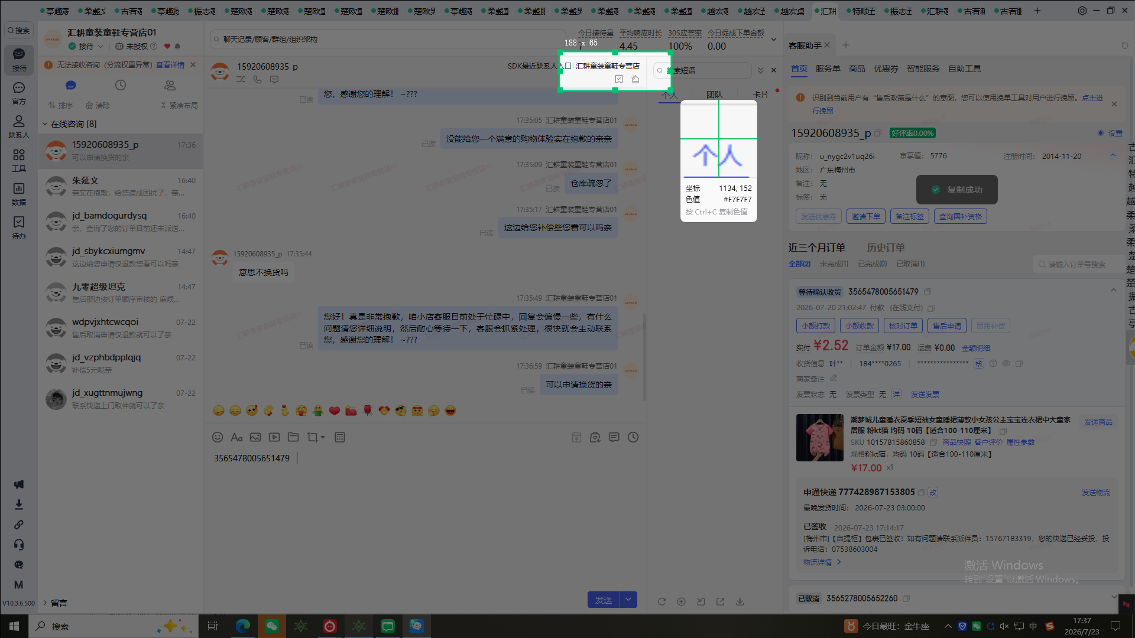
Task: Click the send image icon in the chat toolbar
Action: pyautogui.click(x=255, y=437)
